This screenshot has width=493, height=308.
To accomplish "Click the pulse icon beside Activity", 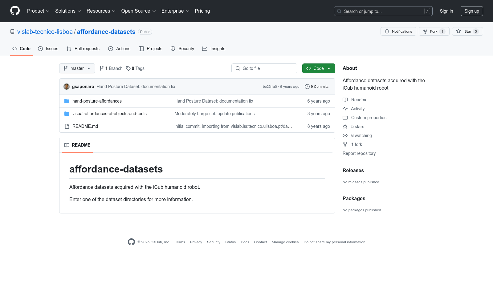I will (x=345, y=109).
